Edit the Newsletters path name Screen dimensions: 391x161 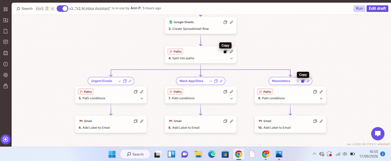click(308, 81)
